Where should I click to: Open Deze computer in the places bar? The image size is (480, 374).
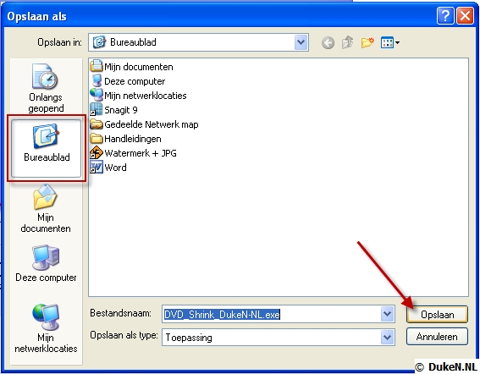point(46,263)
